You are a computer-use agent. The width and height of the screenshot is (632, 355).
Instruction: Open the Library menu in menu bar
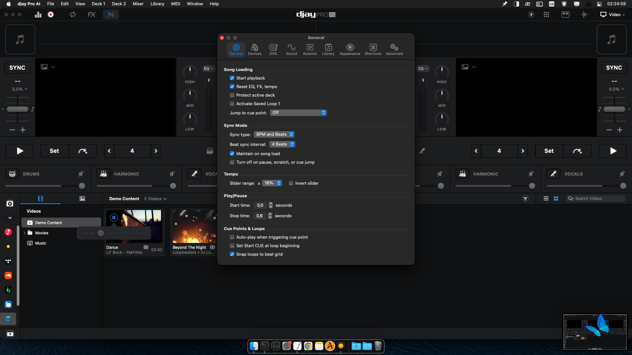[157, 4]
